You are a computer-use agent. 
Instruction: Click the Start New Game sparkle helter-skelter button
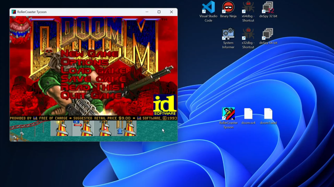62,128
